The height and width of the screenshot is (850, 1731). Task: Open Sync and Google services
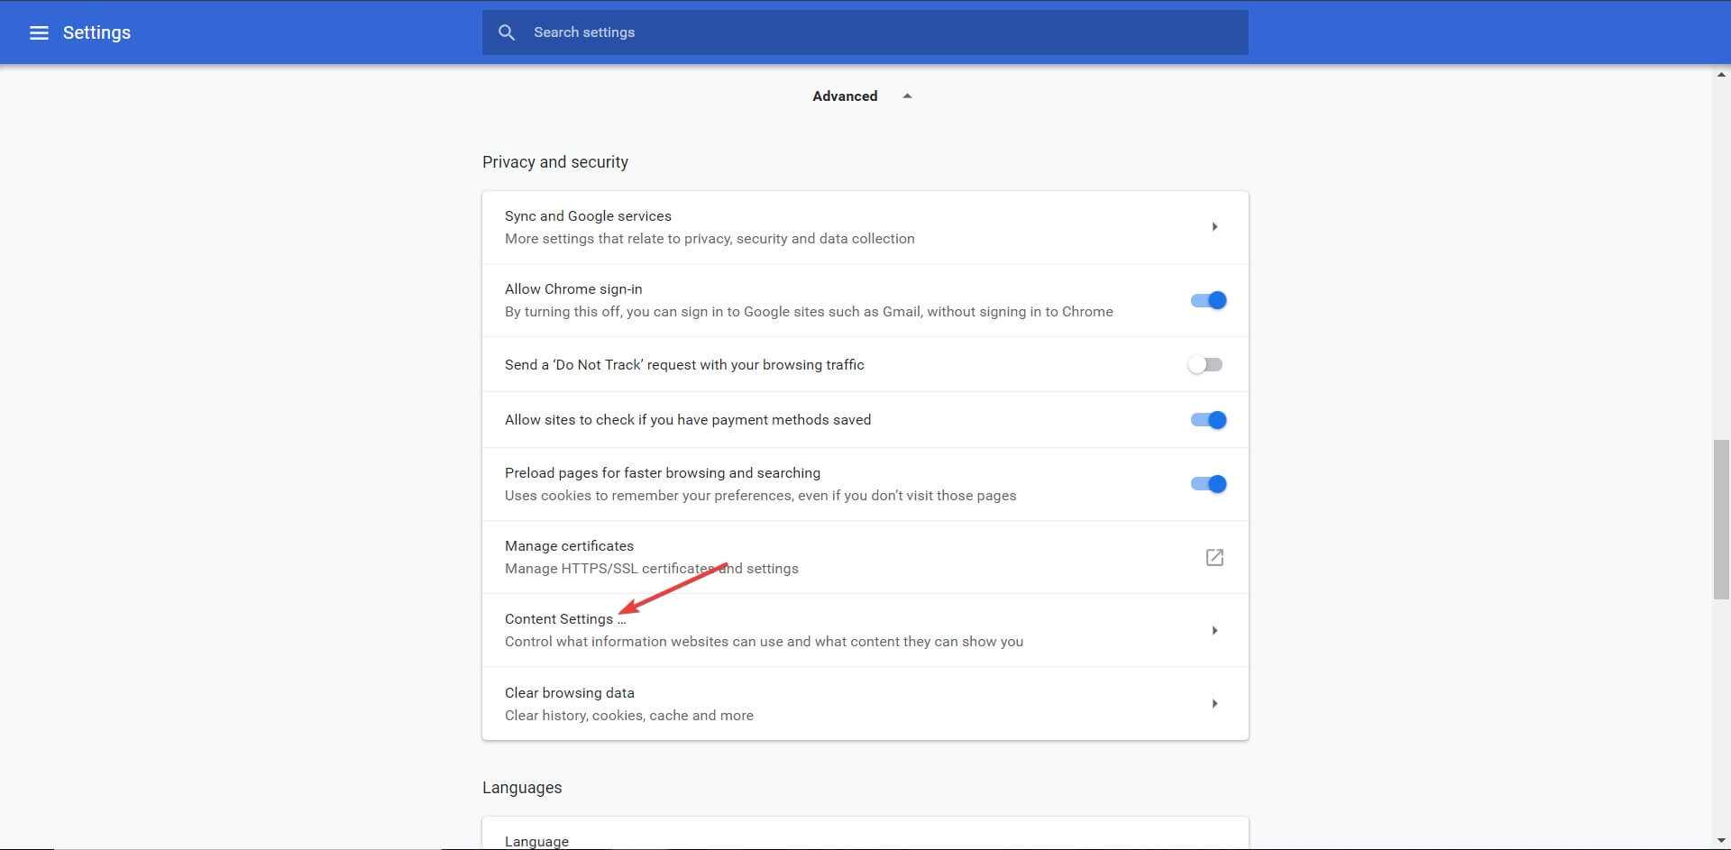pyautogui.click(x=865, y=227)
